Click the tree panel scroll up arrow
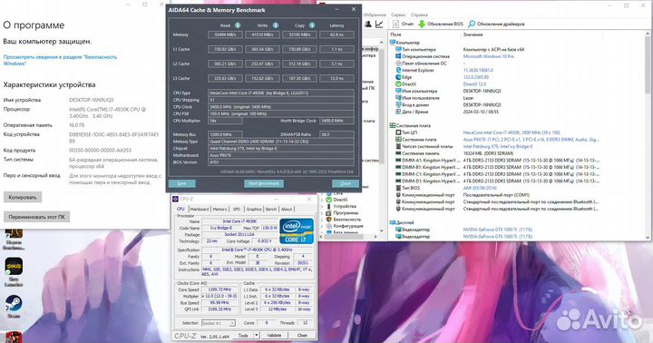The image size is (653, 343). click(x=382, y=42)
